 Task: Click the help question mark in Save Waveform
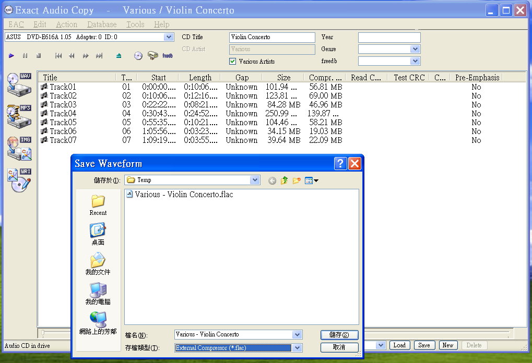coord(340,164)
